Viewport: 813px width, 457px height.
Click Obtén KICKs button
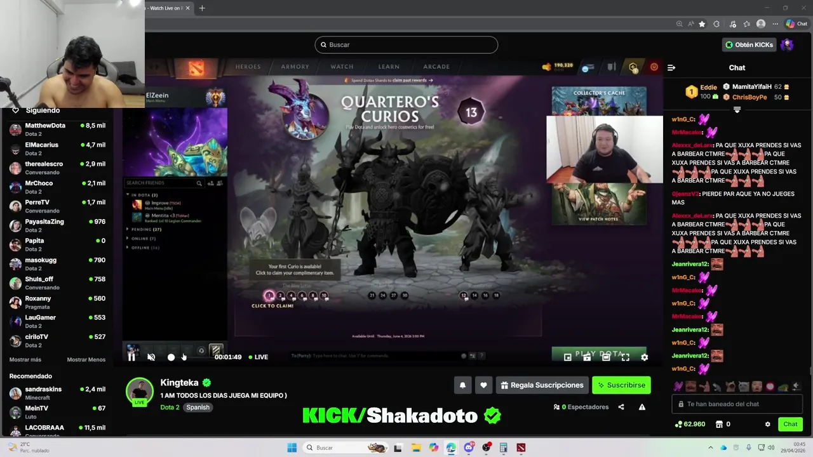[x=749, y=44]
